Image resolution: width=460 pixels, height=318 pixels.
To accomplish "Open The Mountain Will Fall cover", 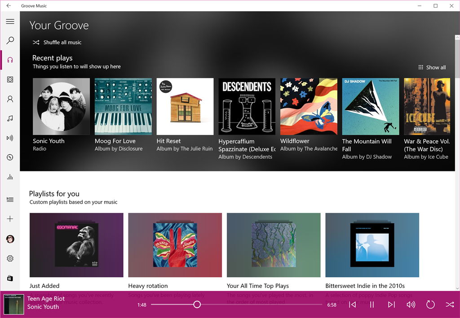I will (371, 106).
